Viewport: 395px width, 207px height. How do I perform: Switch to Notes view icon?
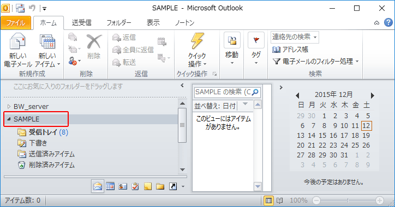tap(148, 186)
